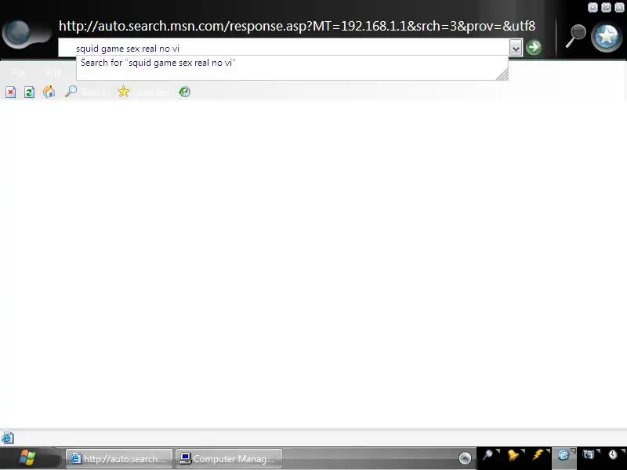Click the clock tray icon
Viewport: 627px width, 470px height.
pyautogui.click(x=613, y=455)
